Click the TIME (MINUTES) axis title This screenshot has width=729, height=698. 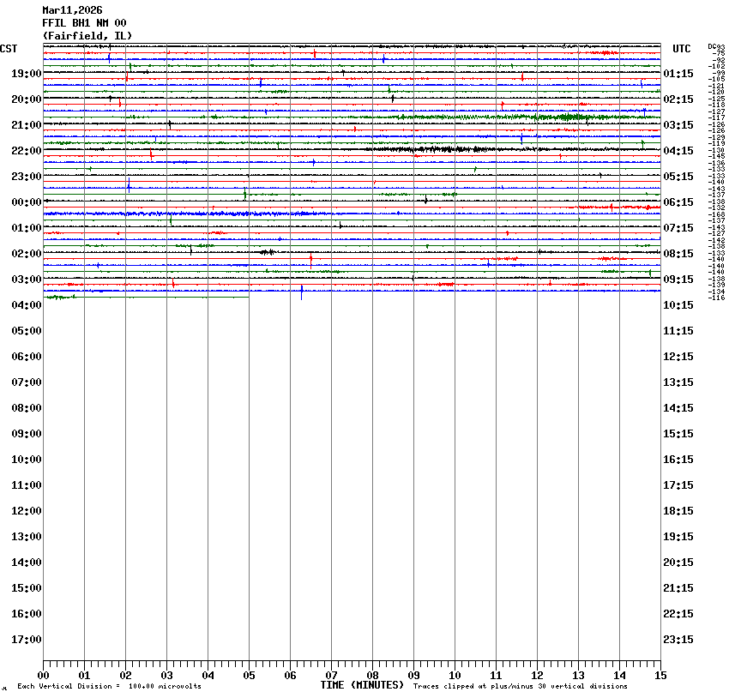coord(362,685)
